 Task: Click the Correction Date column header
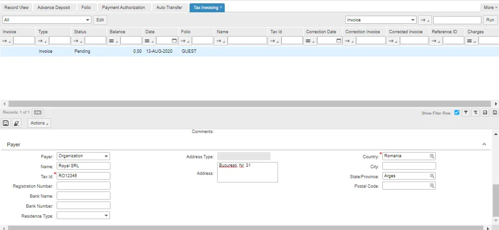(x=323, y=32)
